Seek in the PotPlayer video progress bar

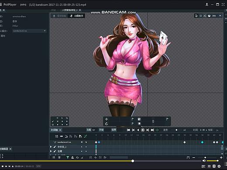click(x=100, y=161)
